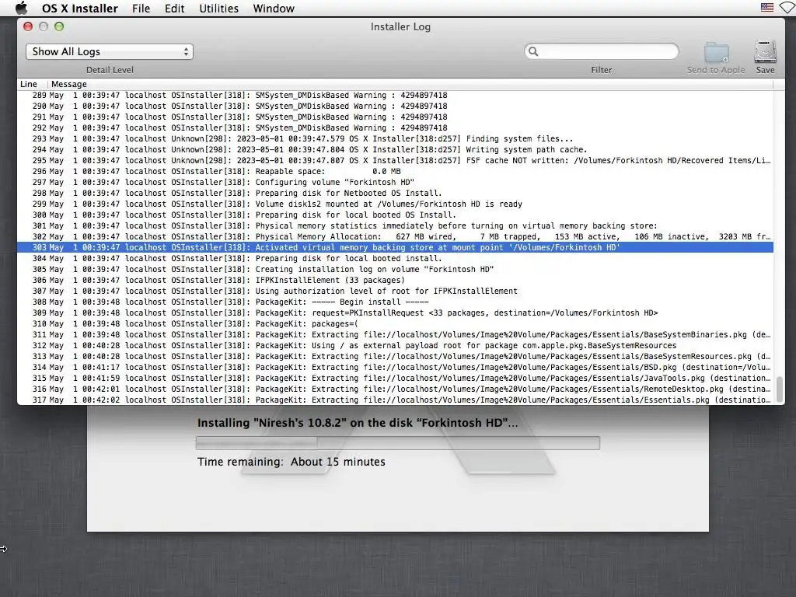Screen dimensions: 796x597
Task: Select line 317 extracting Essentials.pkg
Action: pyautogui.click(x=395, y=400)
